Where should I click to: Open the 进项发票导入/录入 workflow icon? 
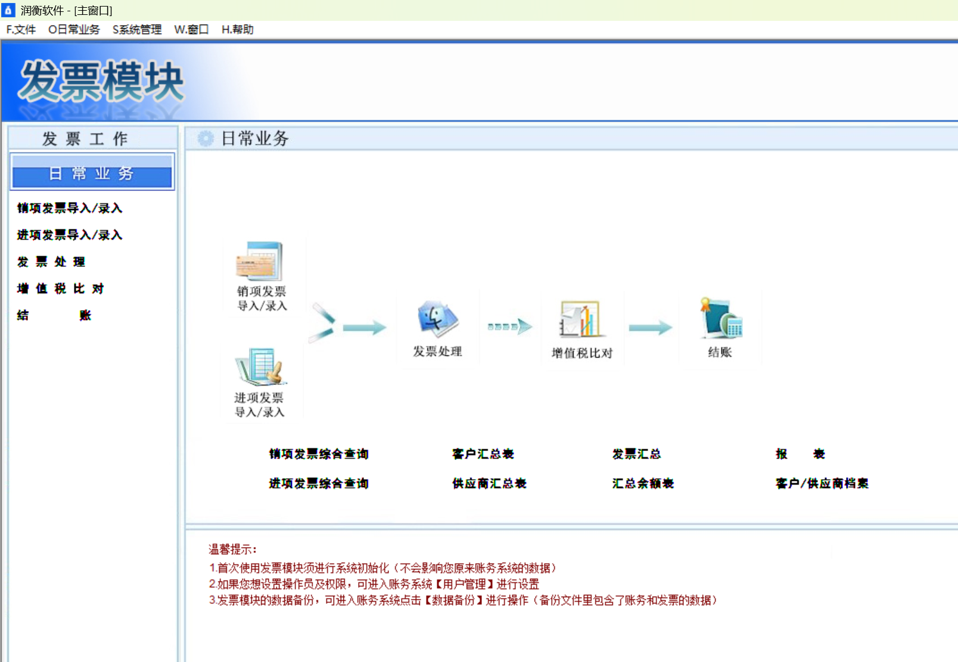pos(261,366)
